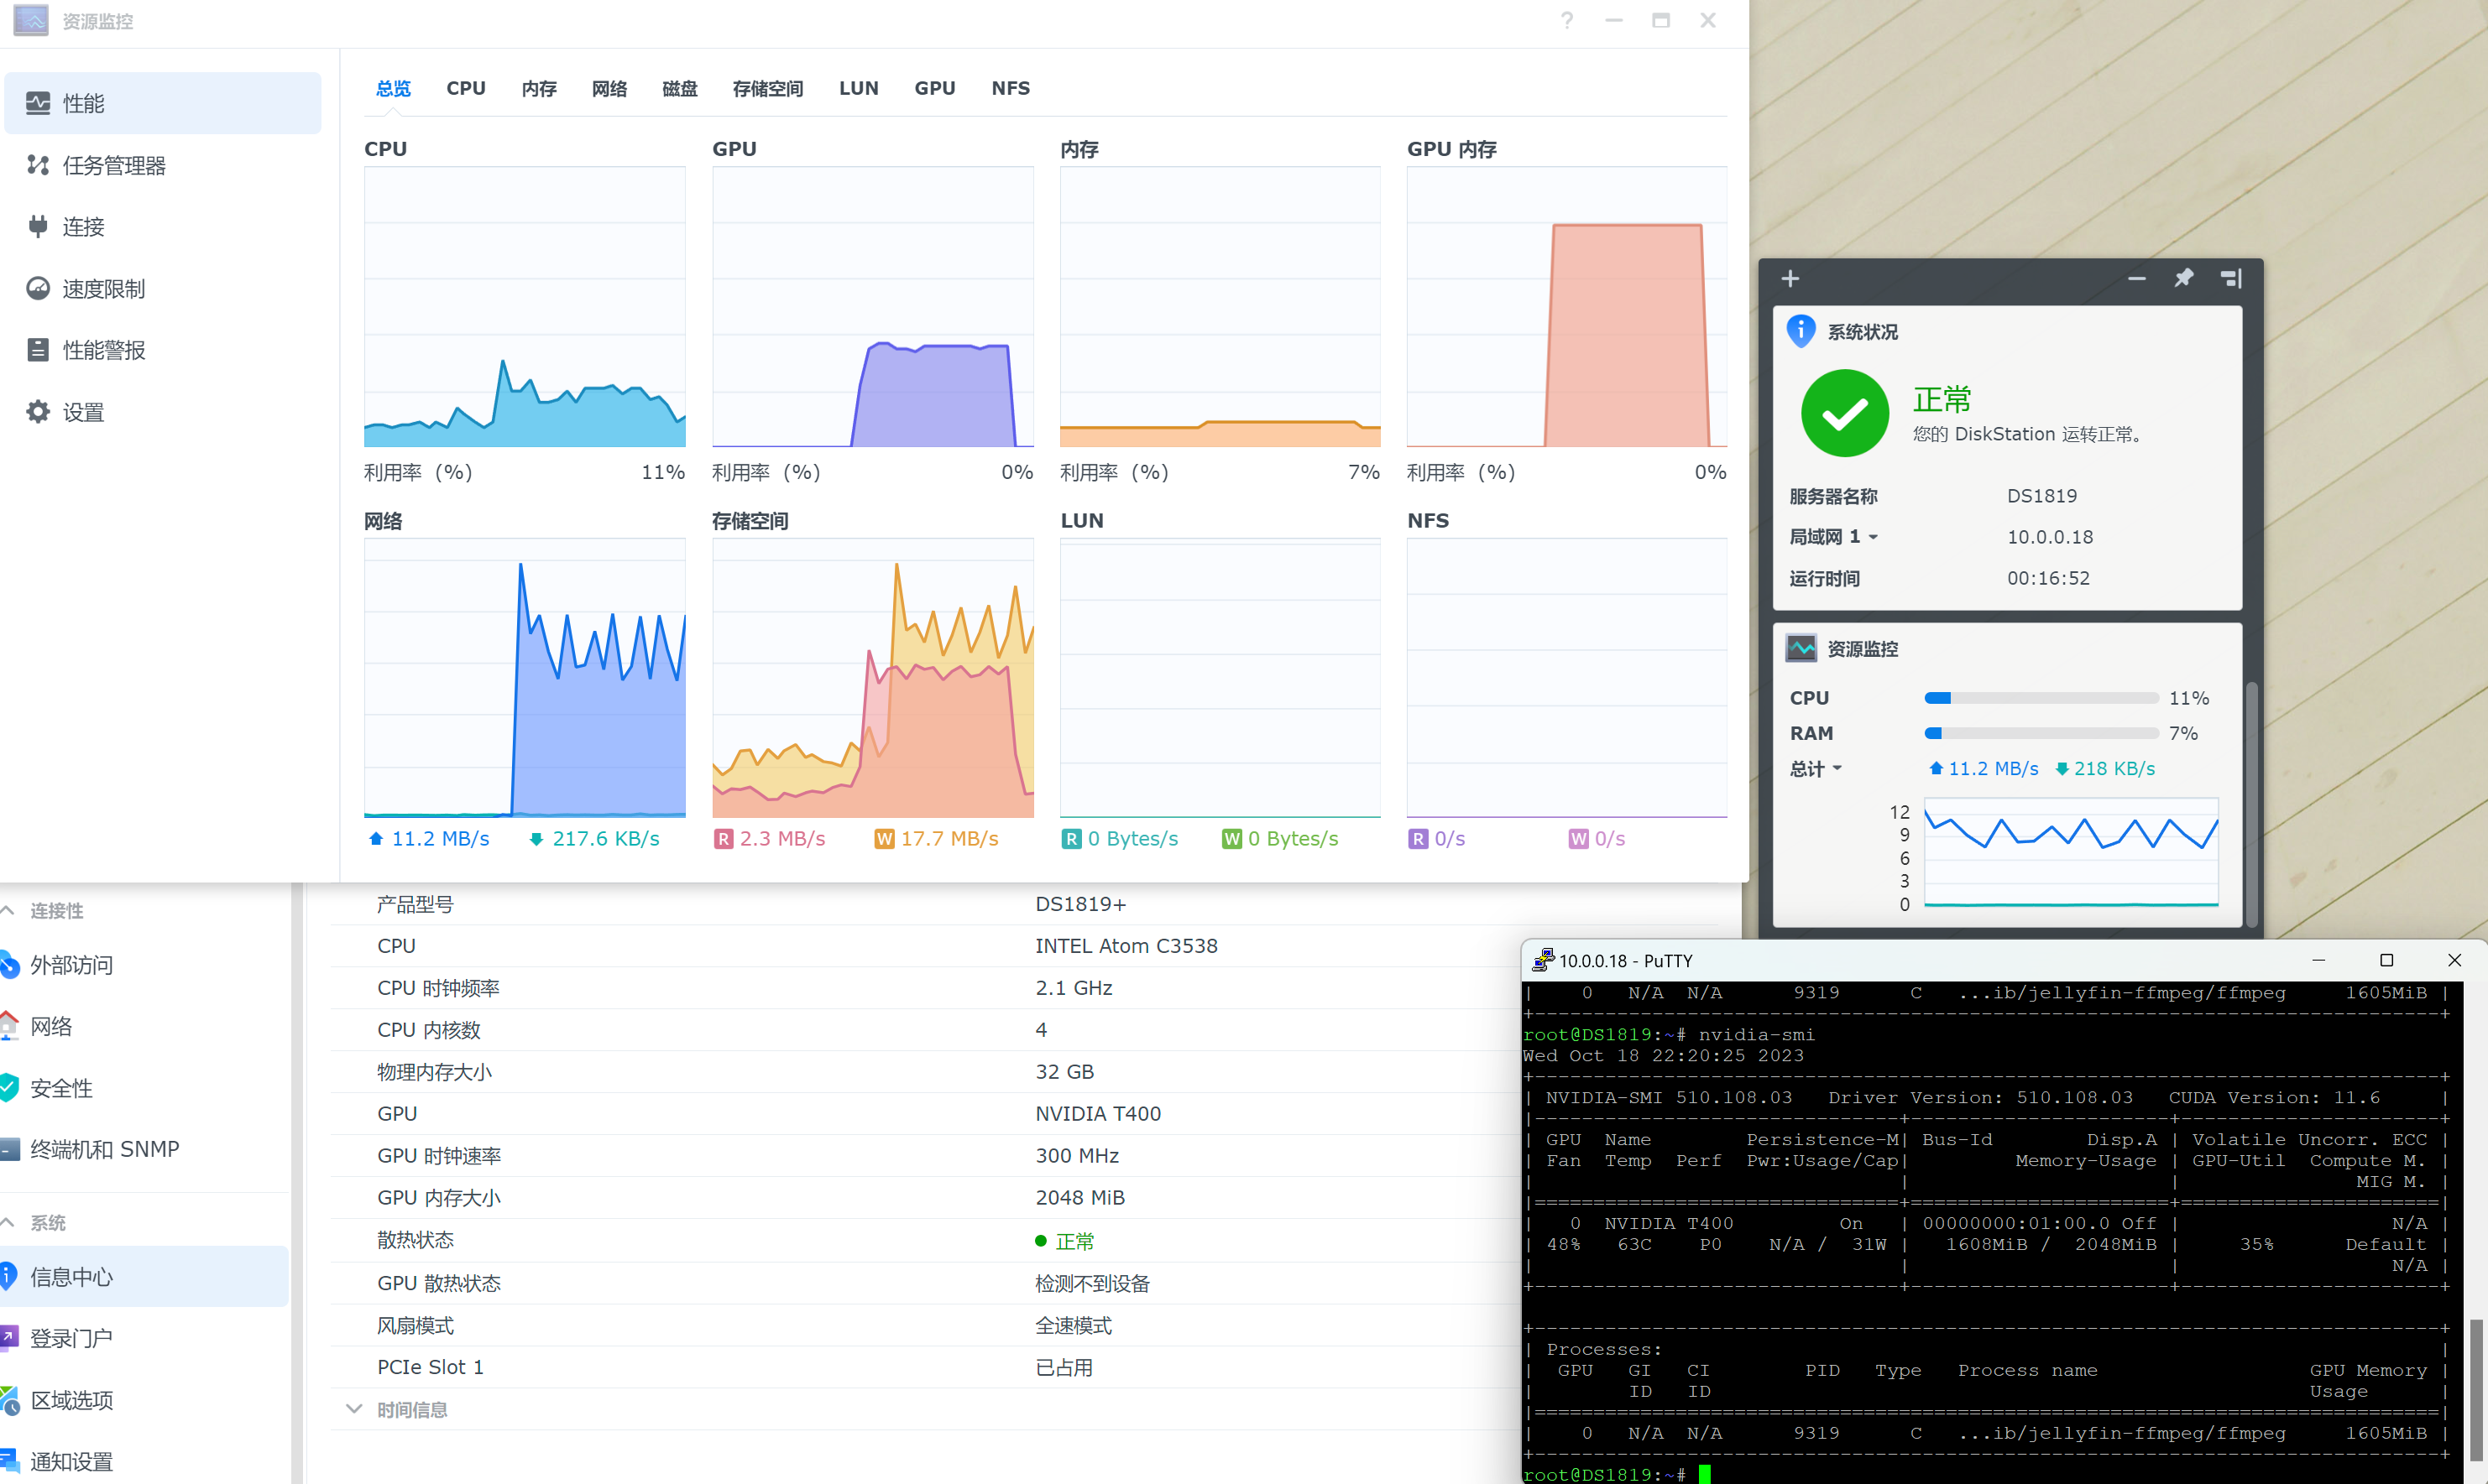
Task: Click the green 正常 status checkmark
Action: [1845, 413]
